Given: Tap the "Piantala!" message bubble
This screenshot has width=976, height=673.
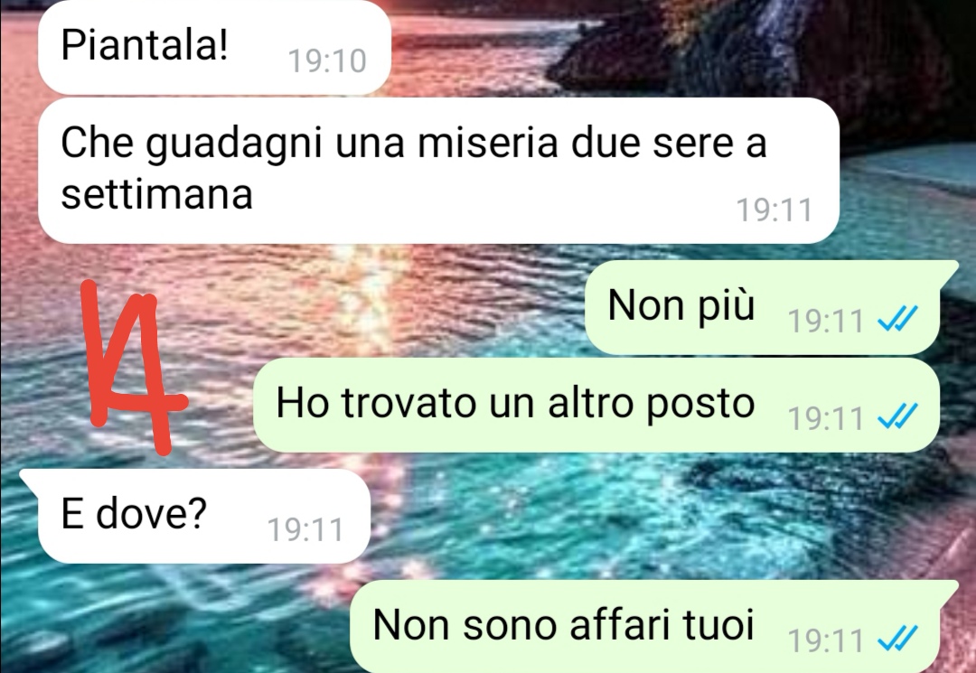Looking at the screenshot, I should click(214, 47).
